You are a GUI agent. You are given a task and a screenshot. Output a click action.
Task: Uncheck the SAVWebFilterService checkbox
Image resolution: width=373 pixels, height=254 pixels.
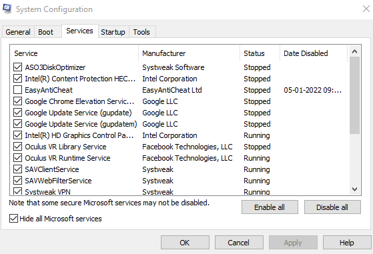point(17,181)
